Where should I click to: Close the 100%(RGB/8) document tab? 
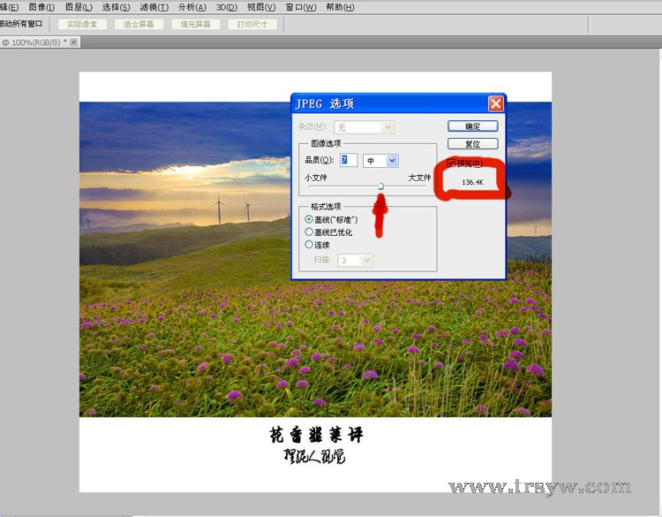tap(74, 42)
